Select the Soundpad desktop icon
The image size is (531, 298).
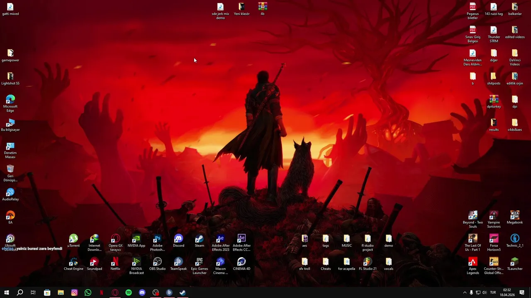point(94,264)
